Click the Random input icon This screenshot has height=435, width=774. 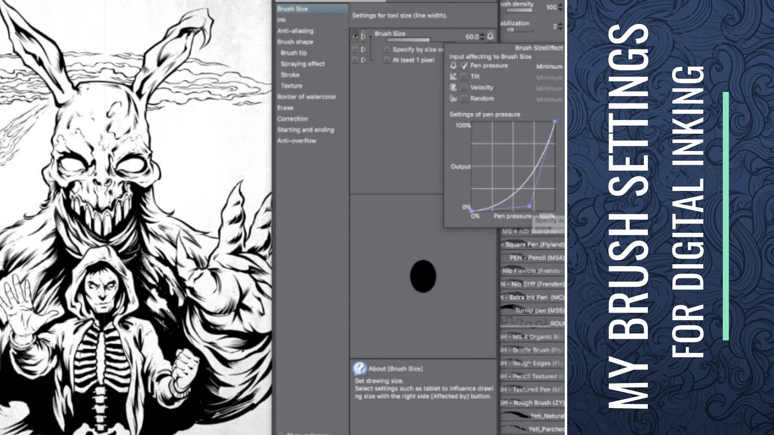point(453,98)
